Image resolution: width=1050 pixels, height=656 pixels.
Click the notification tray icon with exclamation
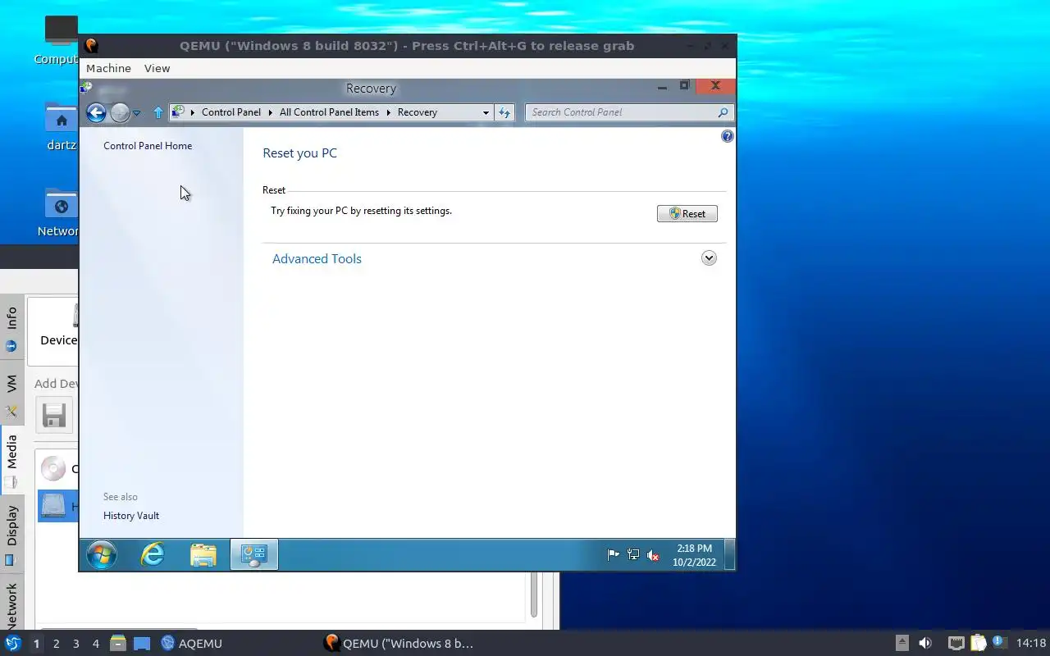(998, 642)
